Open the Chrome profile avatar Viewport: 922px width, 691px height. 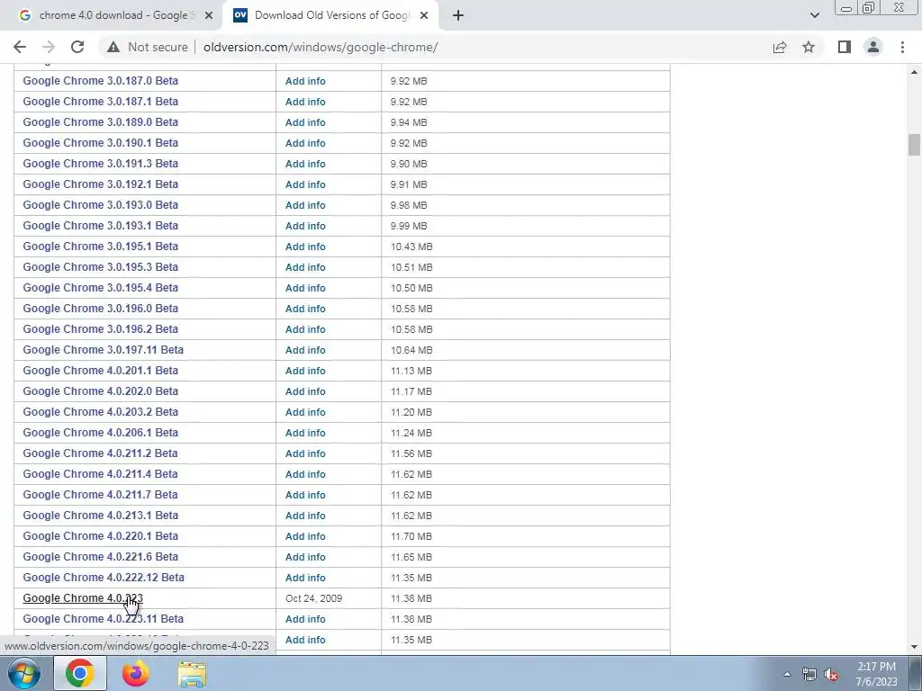[x=873, y=47]
